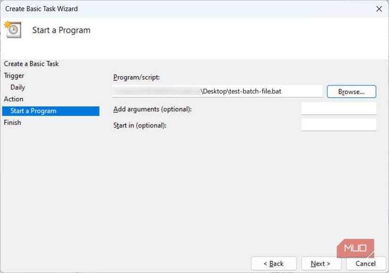Click Browse to pick a different script
The width and height of the screenshot is (389, 273).
tap(351, 91)
